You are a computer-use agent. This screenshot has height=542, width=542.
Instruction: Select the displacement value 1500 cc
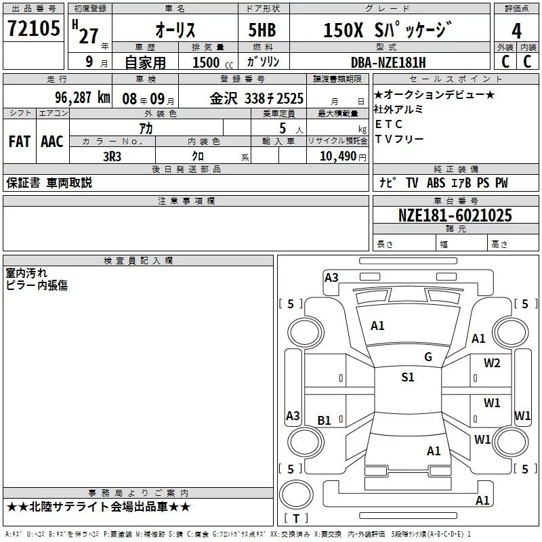[213, 62]
